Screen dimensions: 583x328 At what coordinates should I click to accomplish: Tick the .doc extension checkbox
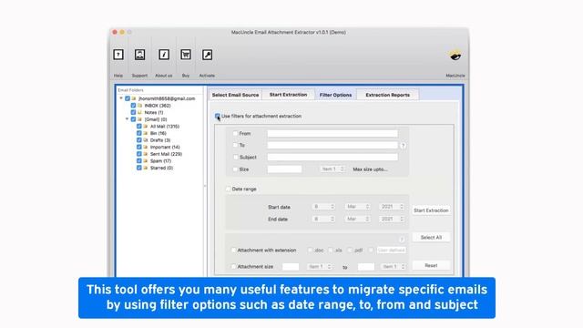pos(310,251)
